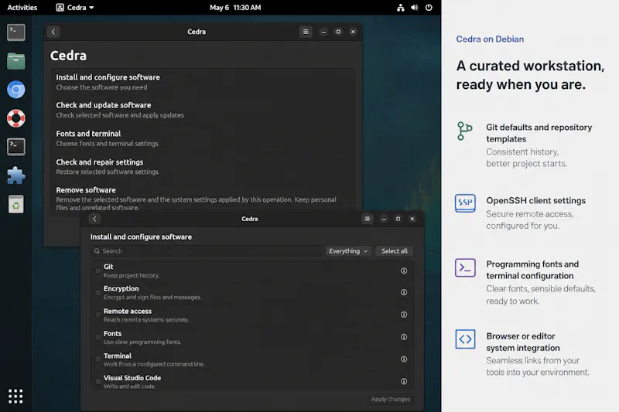Screen dimensions: 619x412
Task: Open info for the Encryption row
Action: [x=403, y=292]
